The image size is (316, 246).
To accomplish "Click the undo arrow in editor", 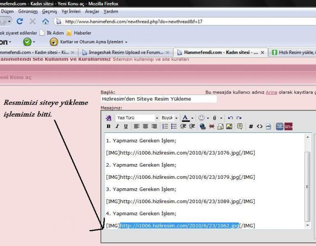I will pos(230,118).
